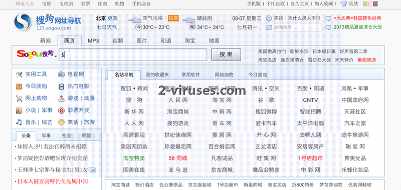Open the 彩票 menu in the top bar
Screen dimensions: 401x190
(x=85, y=4)
